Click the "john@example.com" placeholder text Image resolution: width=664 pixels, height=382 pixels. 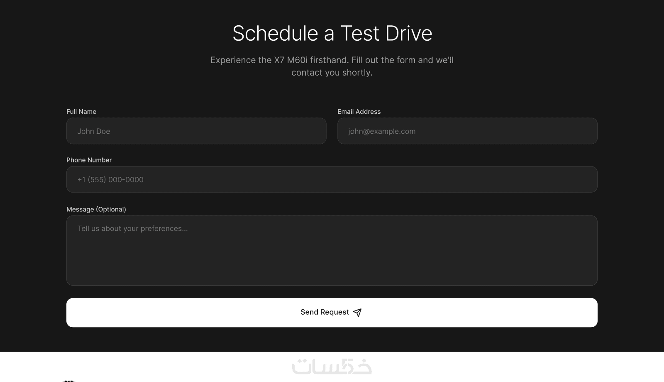(382, 131)
